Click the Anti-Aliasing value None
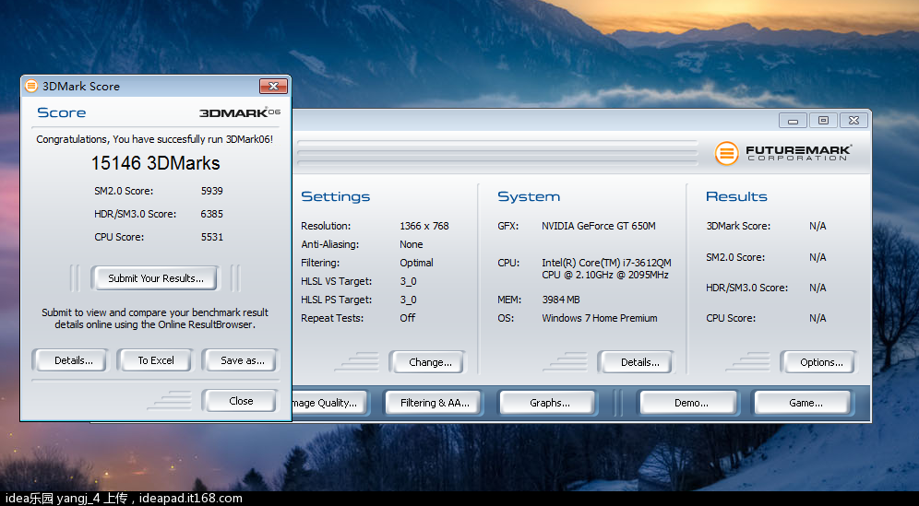Image resolution: width=919 pixels, height=506 pixels. point(411,244)
